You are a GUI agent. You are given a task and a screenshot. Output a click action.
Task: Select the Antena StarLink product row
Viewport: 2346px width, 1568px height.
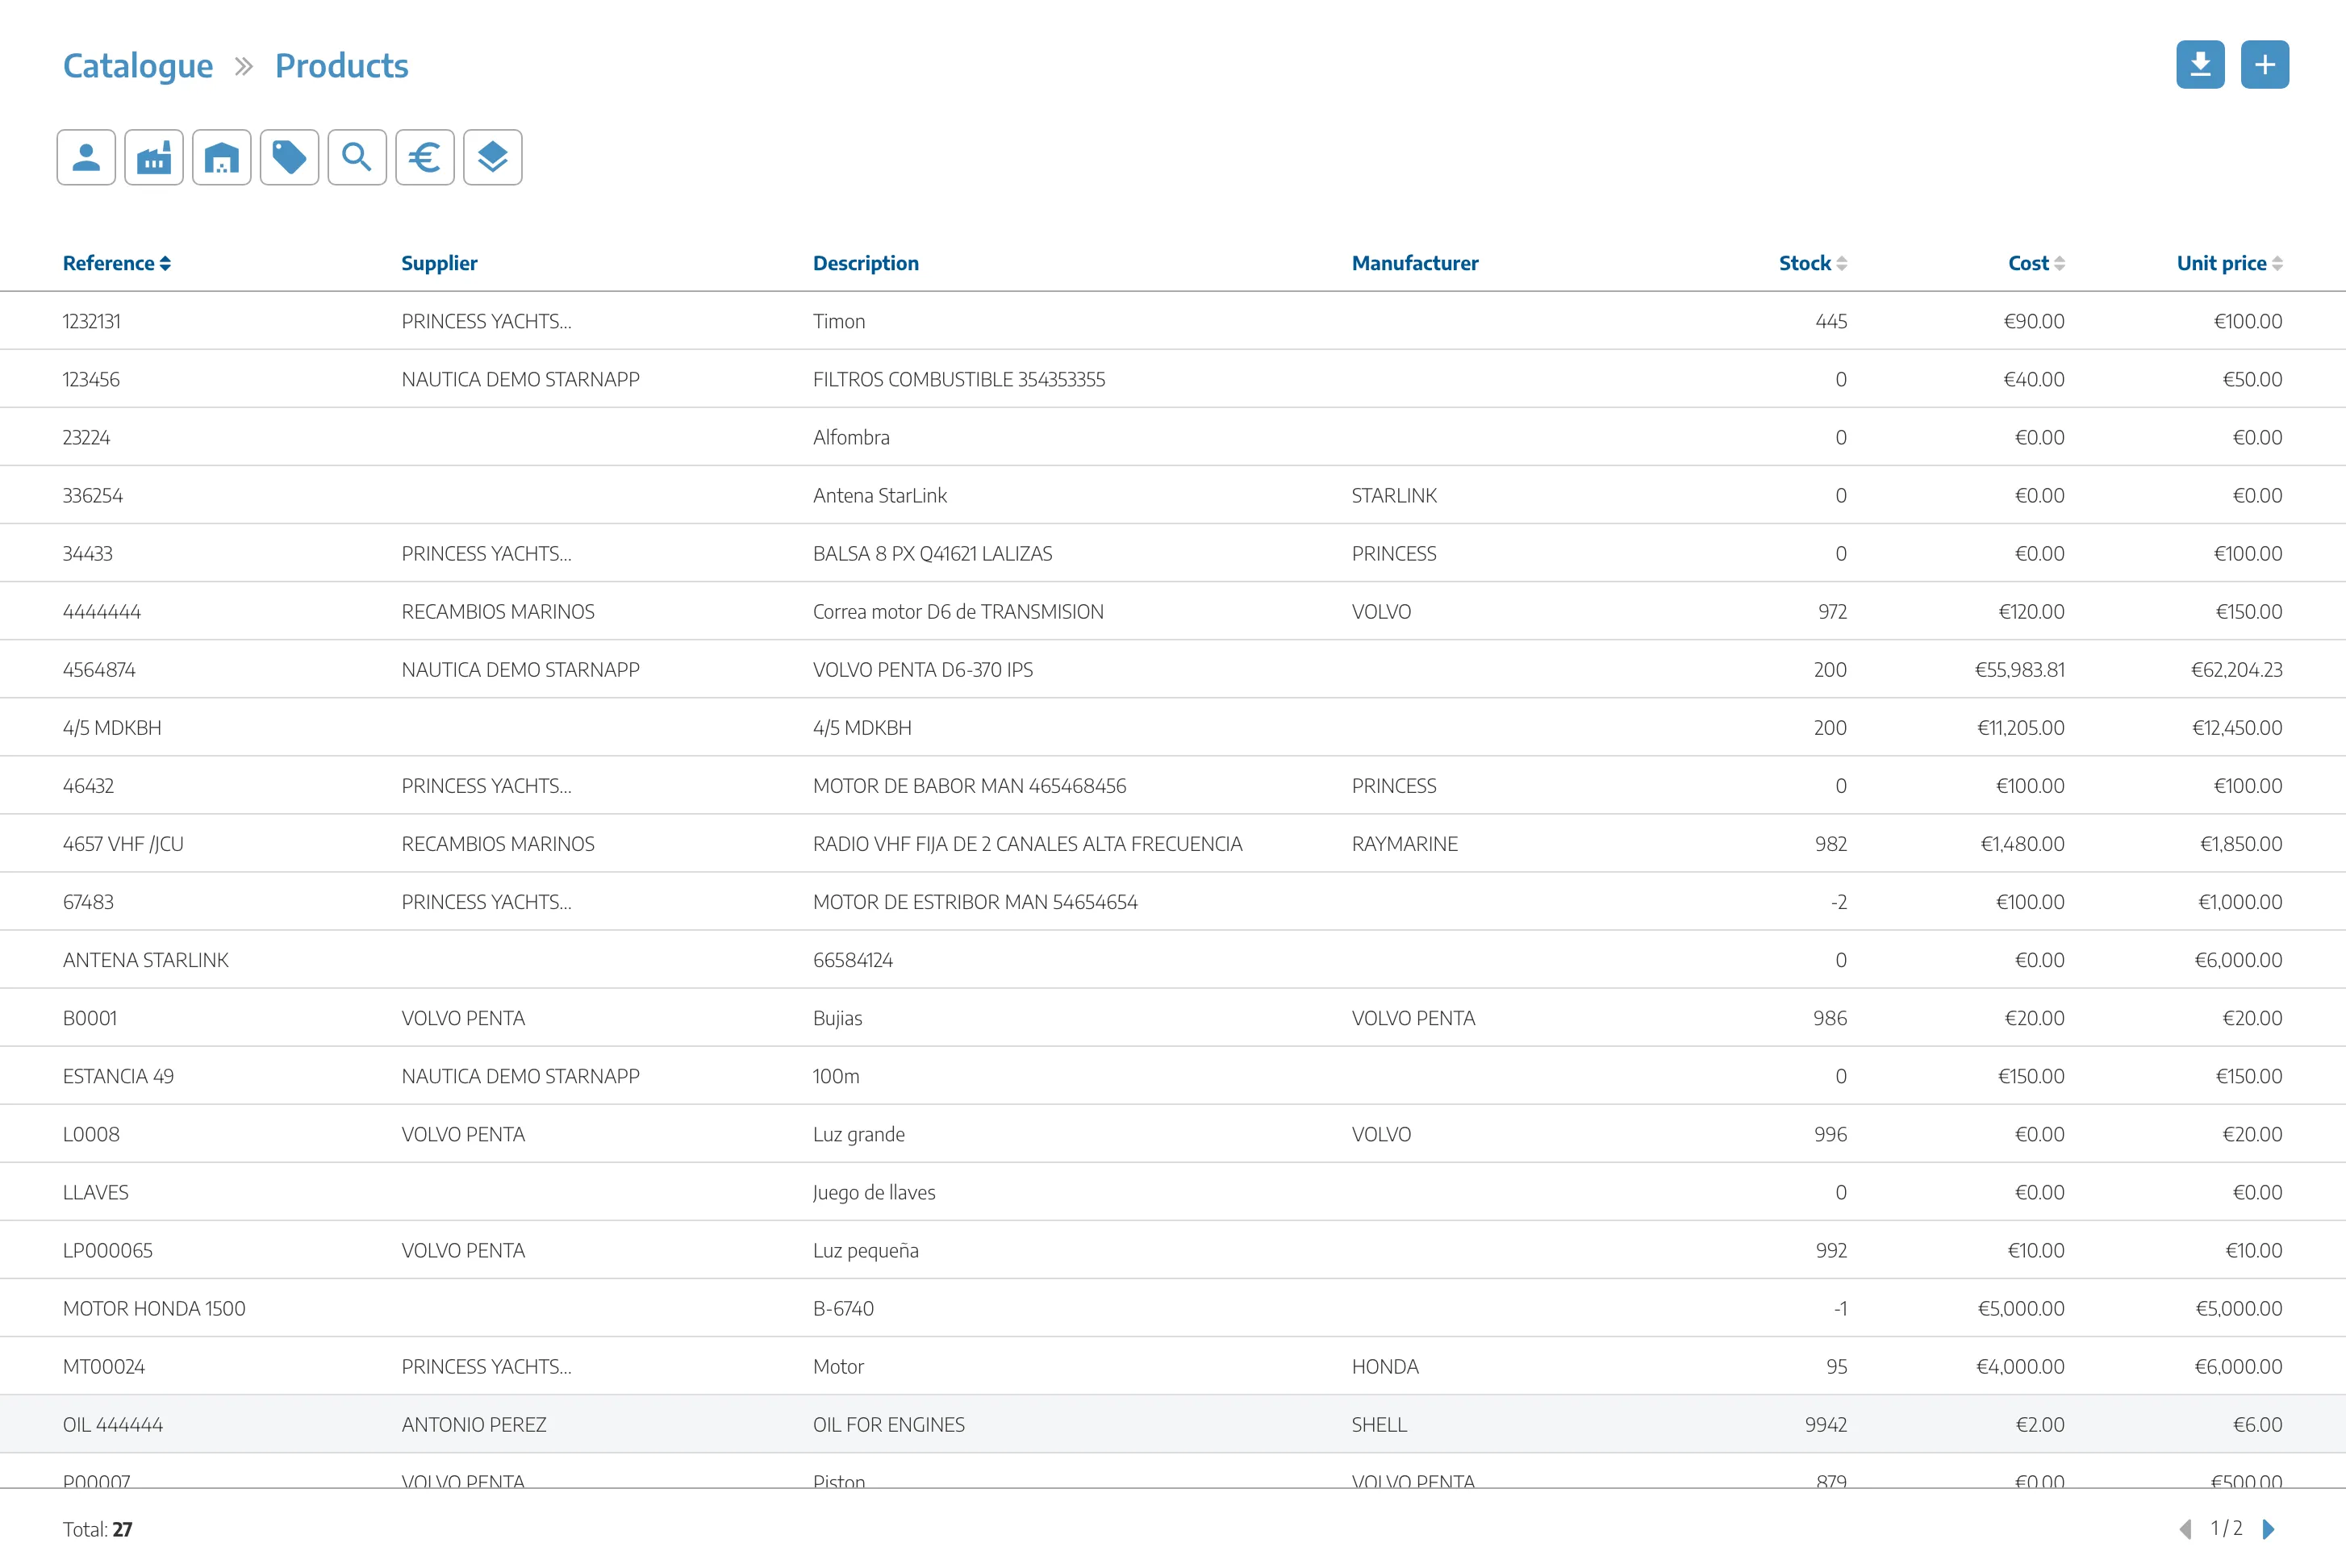(x=879, y=495)
